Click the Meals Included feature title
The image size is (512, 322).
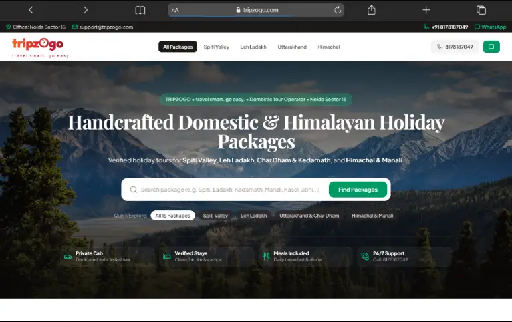point(291,253)
